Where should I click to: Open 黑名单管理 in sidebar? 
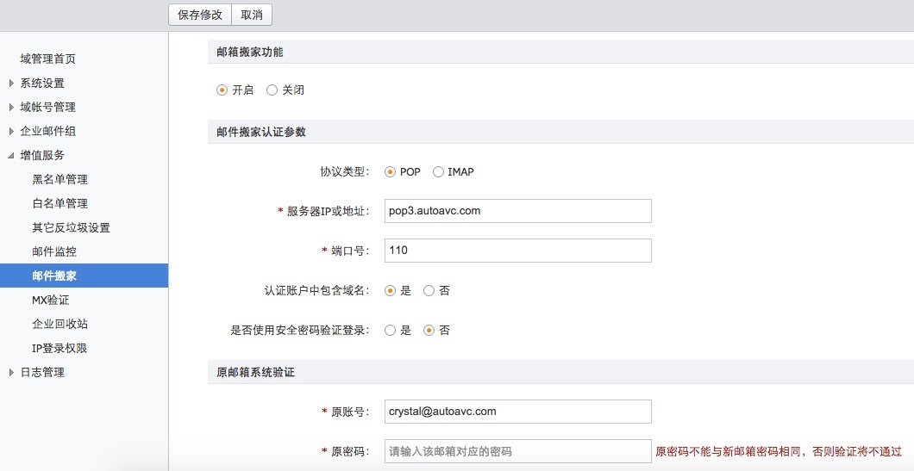(x=59, y=180)
